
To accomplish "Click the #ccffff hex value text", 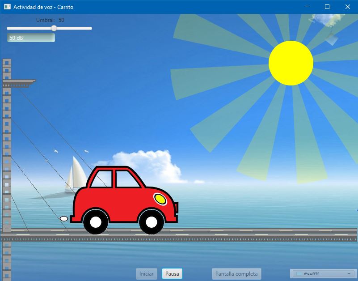I will tap(312, 273).
